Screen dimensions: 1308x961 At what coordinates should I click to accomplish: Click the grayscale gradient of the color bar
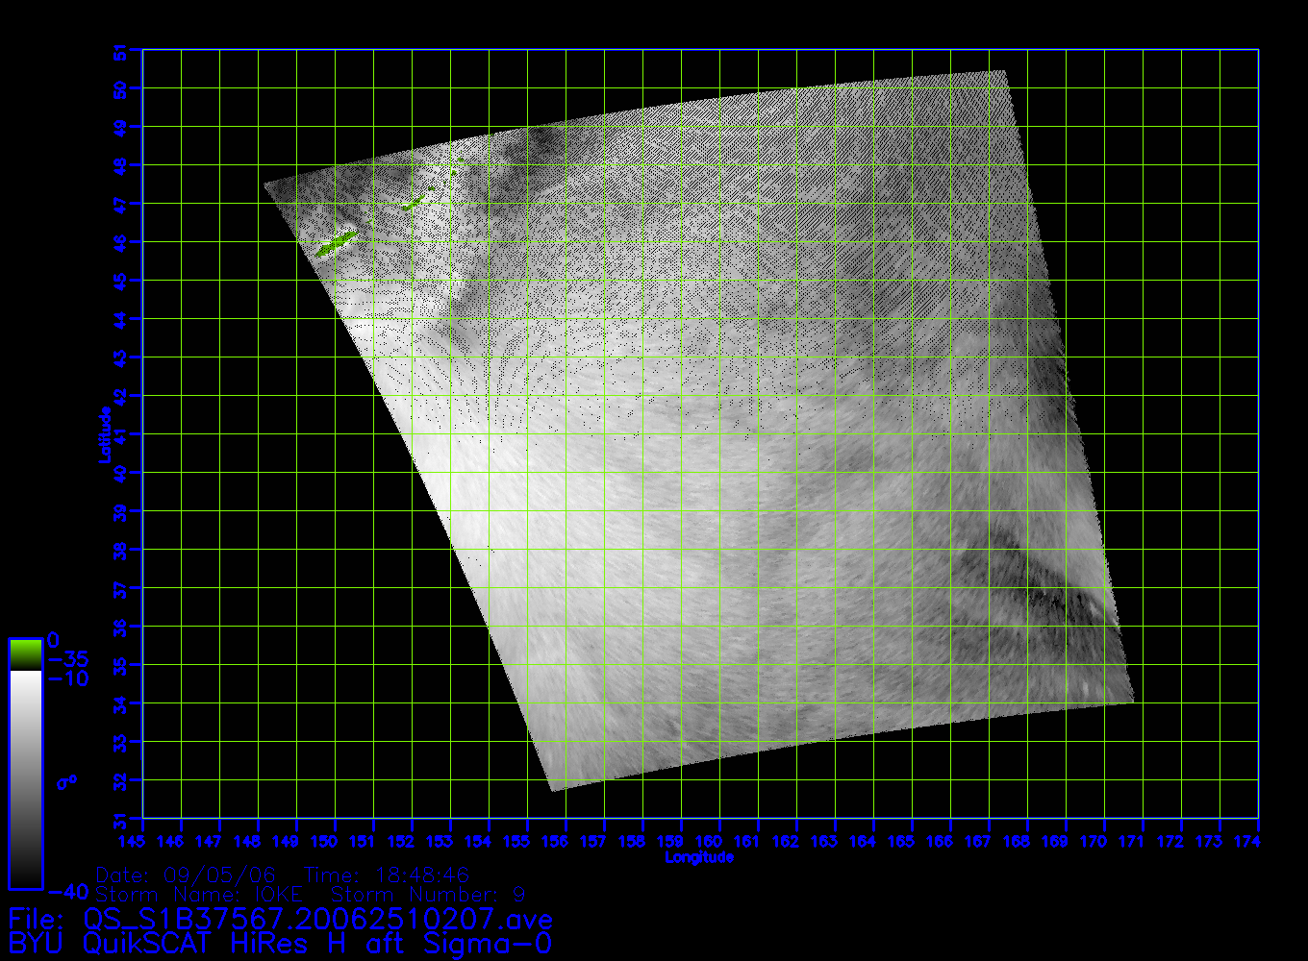click(25, 778)
